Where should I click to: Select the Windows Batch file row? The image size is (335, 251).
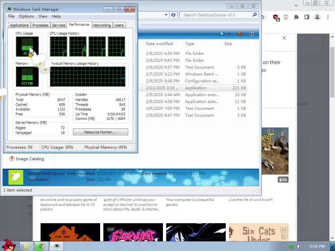click(193, 74)
